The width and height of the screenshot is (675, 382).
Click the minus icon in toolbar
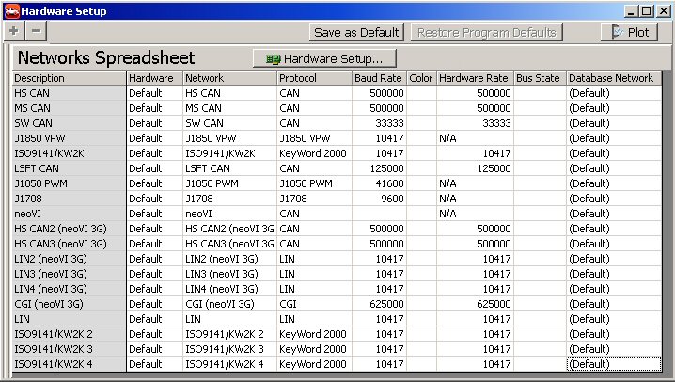[36, 31]
